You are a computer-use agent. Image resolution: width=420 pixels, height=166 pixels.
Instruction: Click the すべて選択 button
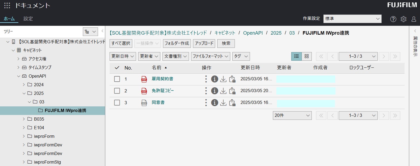[x=121, y=44]
